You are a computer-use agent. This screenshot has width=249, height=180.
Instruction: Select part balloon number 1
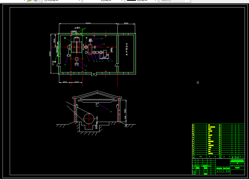pos(112,61)
